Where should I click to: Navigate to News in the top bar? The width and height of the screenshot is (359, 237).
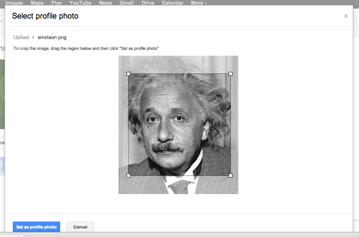pyautogui.click(x=105, y=3)
